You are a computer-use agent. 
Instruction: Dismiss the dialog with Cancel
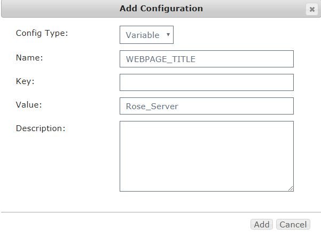point(293,224)
